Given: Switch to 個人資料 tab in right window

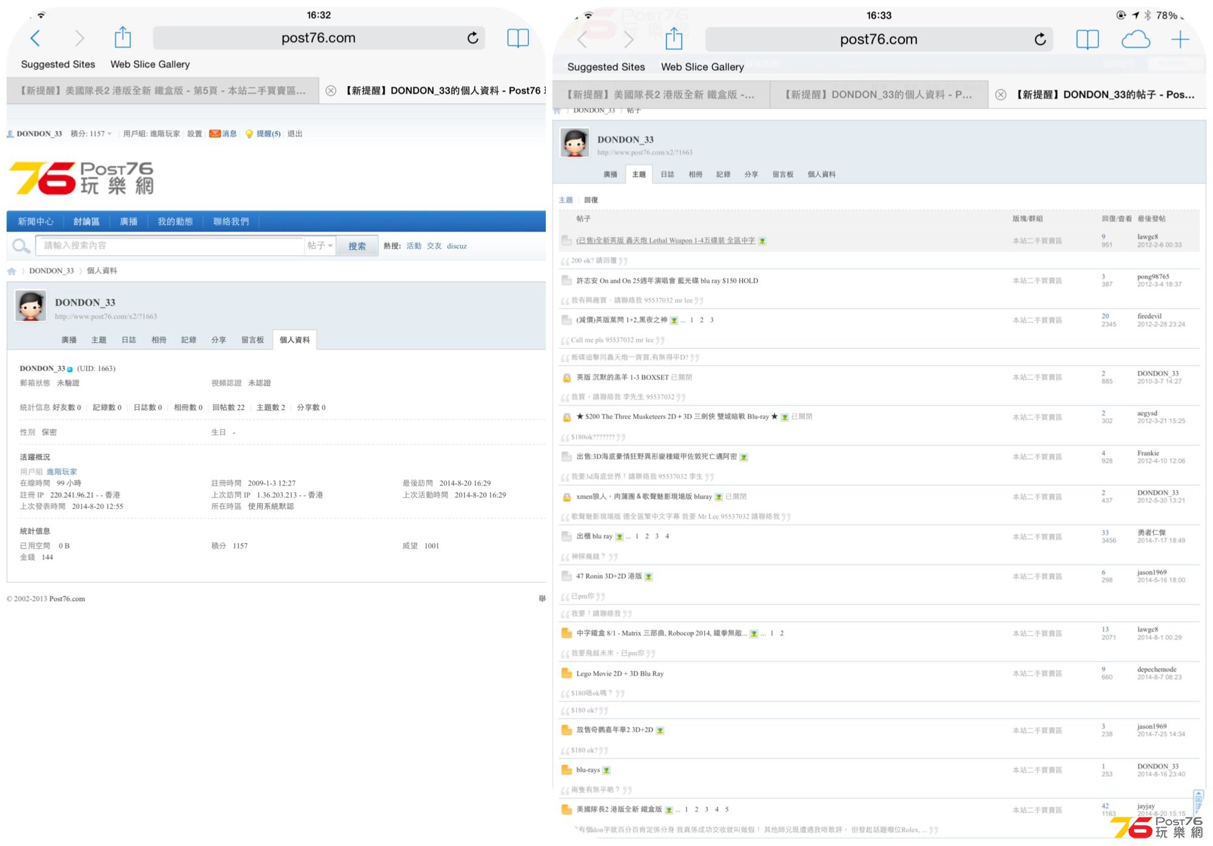Looking at the screenshot, I should click(821, 175).
